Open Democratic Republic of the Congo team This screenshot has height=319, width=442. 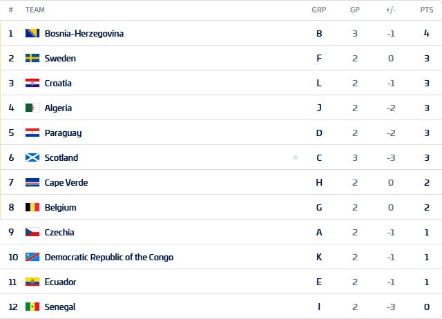point(109,257)
